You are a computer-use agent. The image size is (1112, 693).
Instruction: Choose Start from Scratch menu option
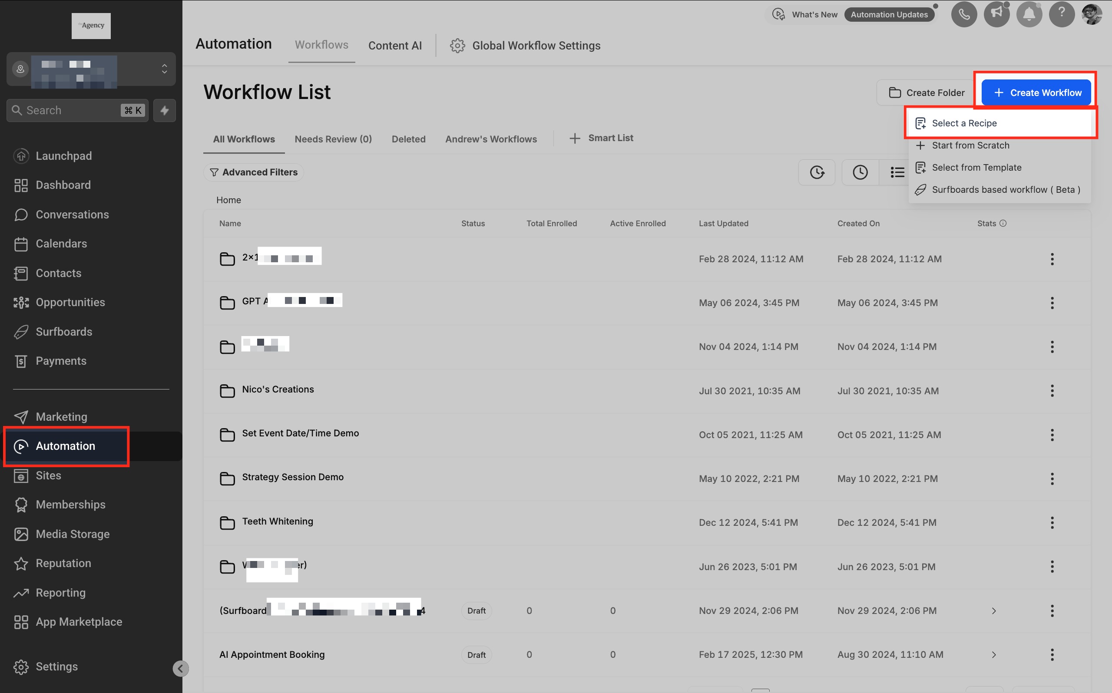coord(970,145)
